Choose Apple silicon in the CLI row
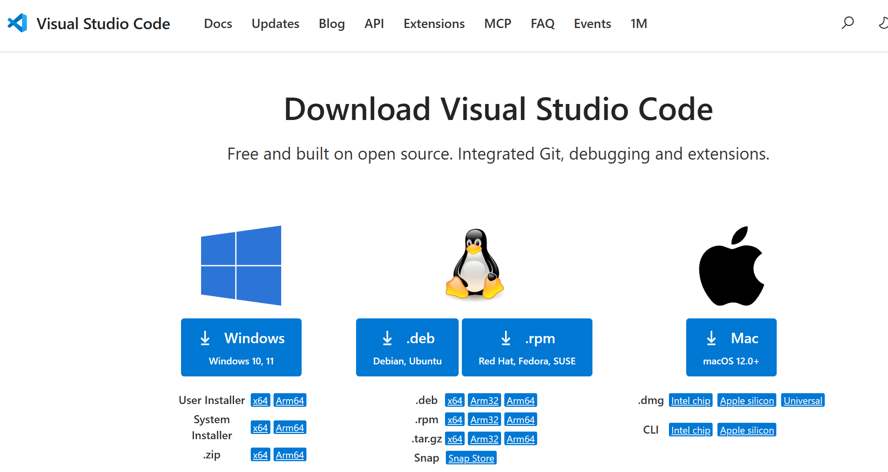The height and width of the screenshot is (472, 888). 747,430
